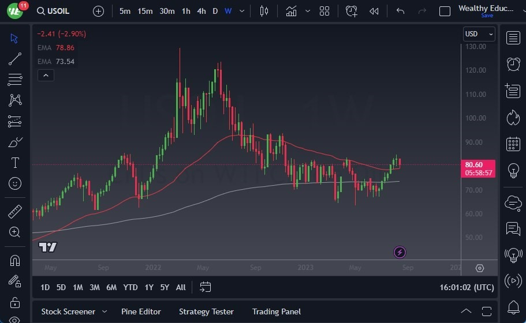This screenshot has height=323, width=526.
Task: Switch to the 30m timeframe
Action: tap(167, 11)
